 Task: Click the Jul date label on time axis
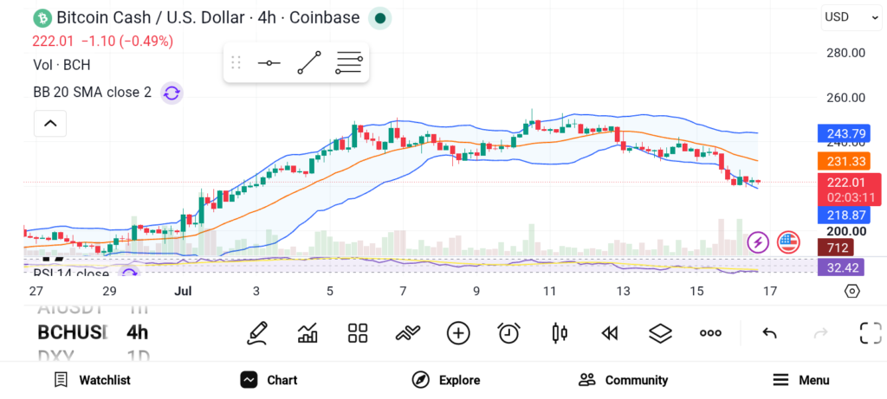click(183, 291)
